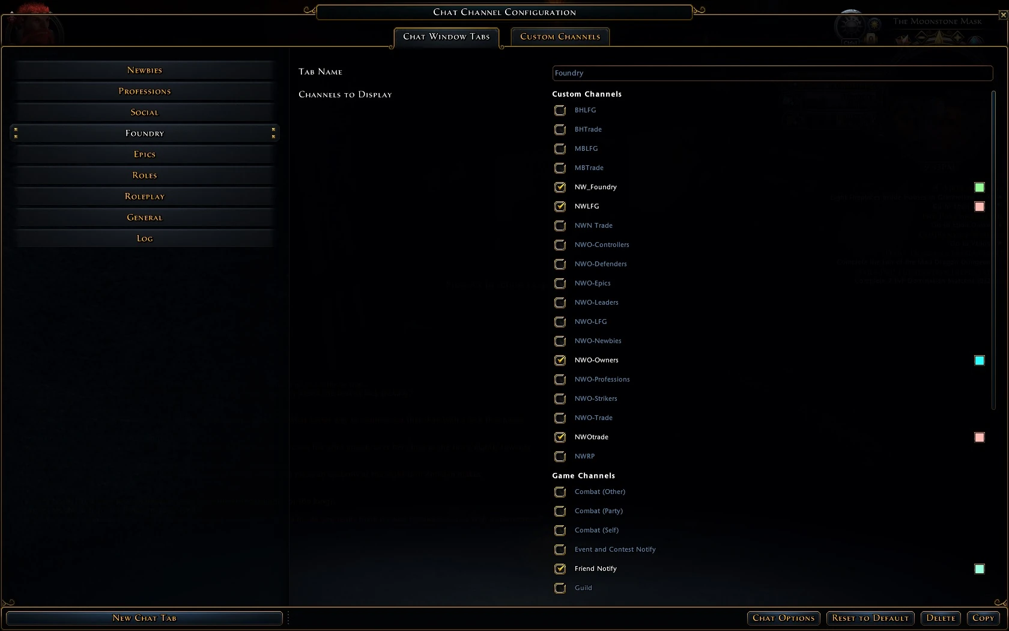Open NW_Foundry green color swatch
1009x631 pixels.
(980, 187)
